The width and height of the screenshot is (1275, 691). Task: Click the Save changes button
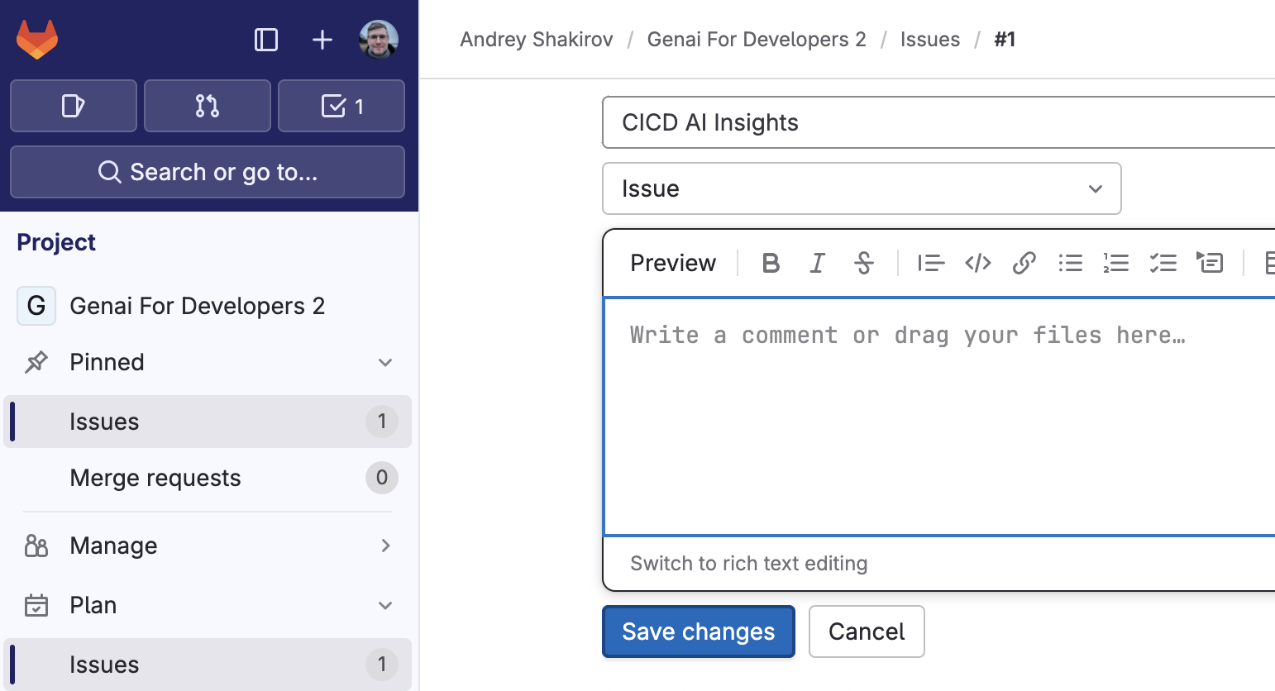(x=698, y=631)
